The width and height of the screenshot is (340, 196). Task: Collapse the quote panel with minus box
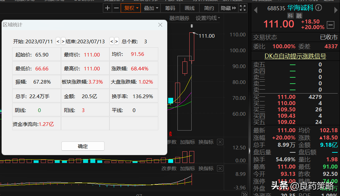coord(331,25)
